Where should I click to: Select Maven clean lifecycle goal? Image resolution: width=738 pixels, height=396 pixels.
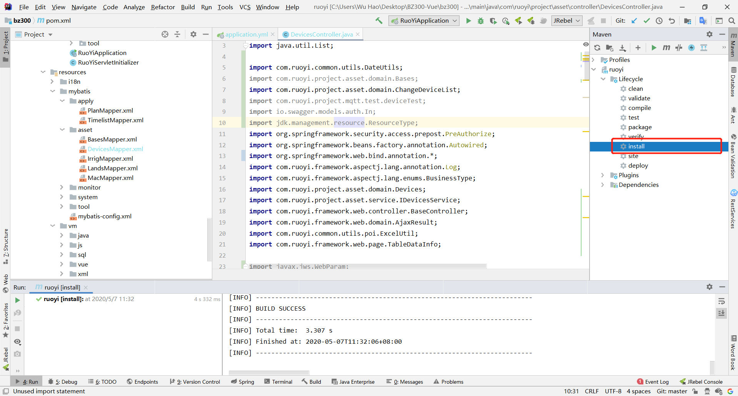click(635, 88)
